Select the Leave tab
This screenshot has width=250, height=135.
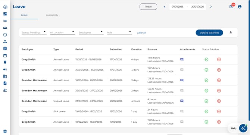tap(24, 15)
